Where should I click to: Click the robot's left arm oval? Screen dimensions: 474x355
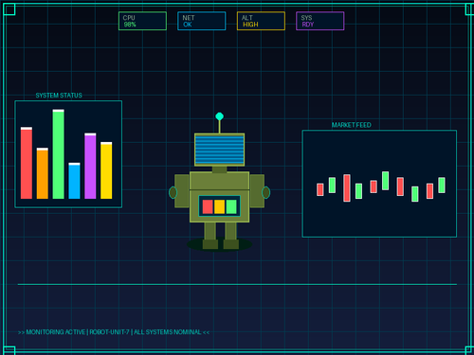click(x=173, y=192)
